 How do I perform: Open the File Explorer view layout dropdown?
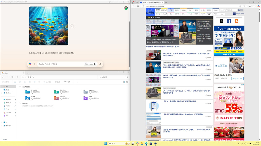point(58,82)
